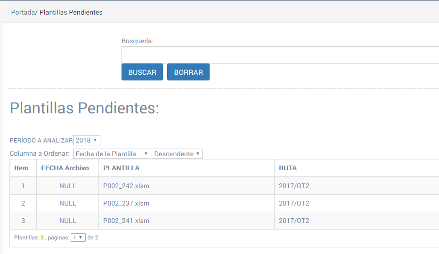439x254 pixels.
Task: Click NULL date in the P002_241.xlsm row
Action: tap(67, 221)
